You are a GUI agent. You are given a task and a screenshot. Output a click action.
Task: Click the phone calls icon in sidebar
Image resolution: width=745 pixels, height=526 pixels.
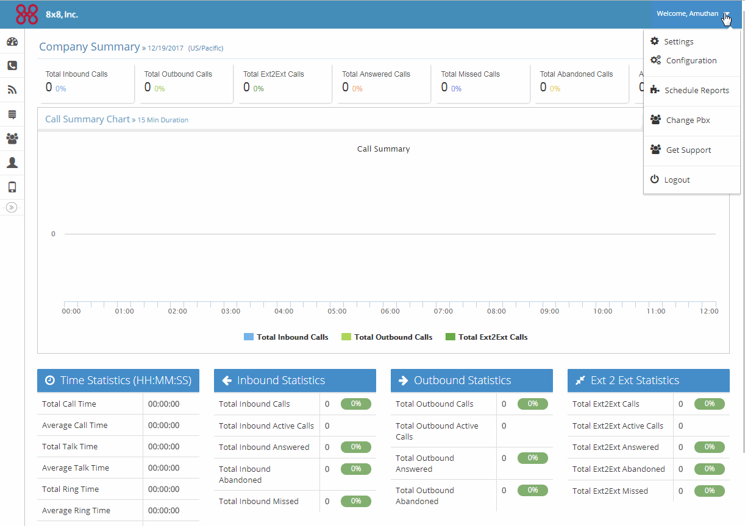click(x=12, y=66)
